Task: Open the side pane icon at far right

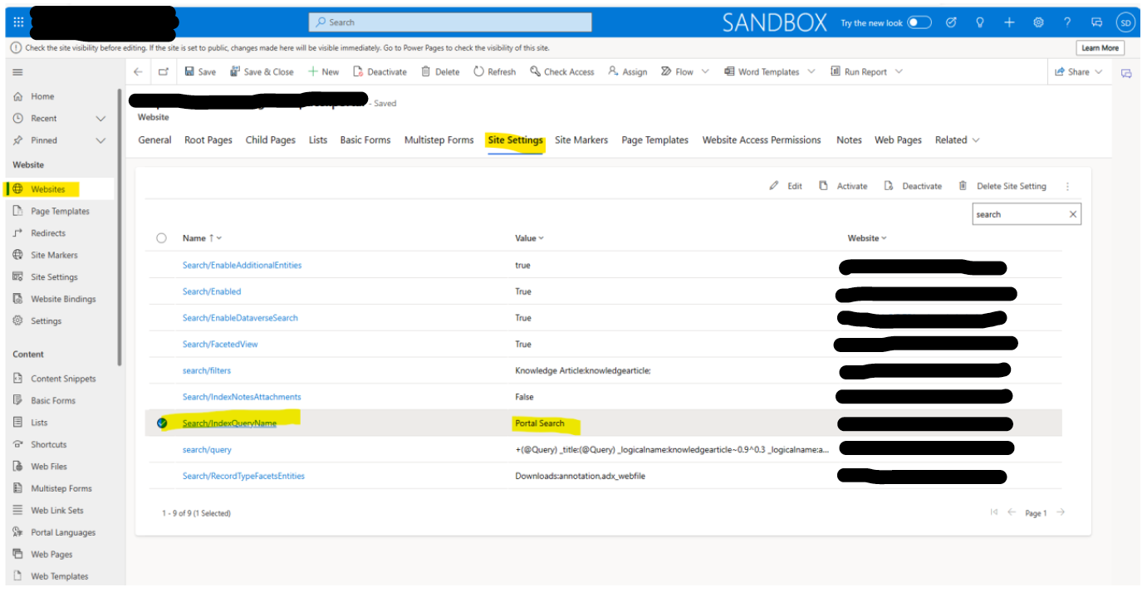Action: (x=1126, y=73)
